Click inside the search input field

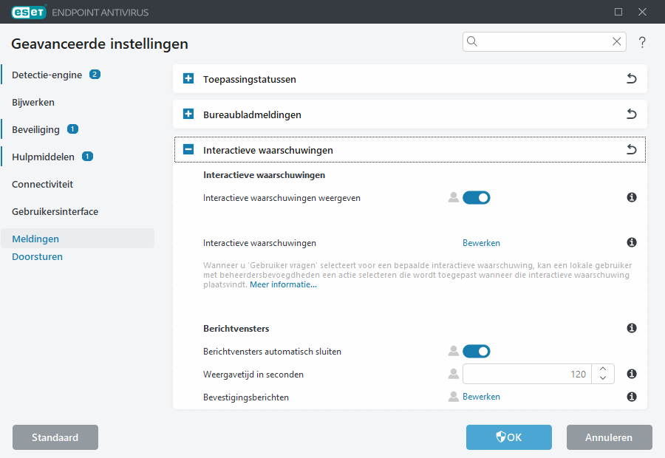pyautogui.click(x=539, y=41)
